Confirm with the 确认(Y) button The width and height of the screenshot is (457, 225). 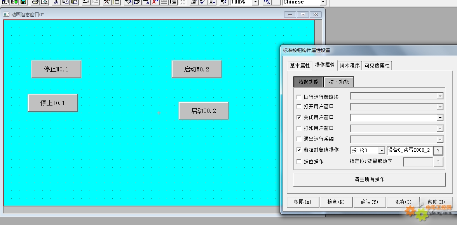coord(369,202)
